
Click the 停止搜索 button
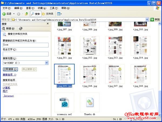pos(29,69)
